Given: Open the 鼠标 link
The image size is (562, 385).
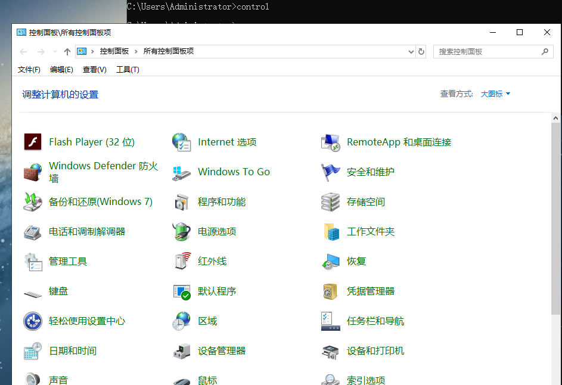Looking at the screenshot, I should [207, 380].
